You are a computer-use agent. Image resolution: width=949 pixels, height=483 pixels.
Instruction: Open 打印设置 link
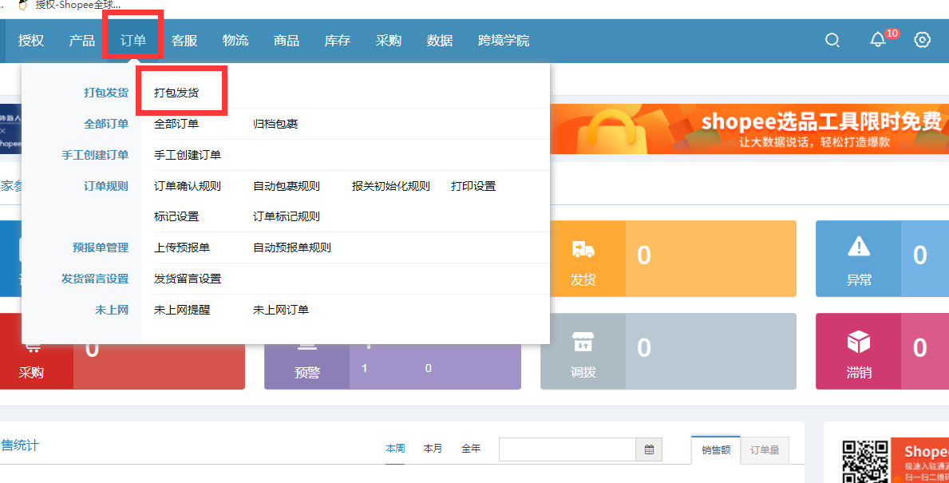(x=473, y=186)
